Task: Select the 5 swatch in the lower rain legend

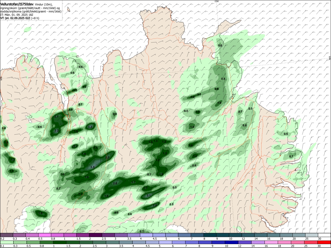Action: click(x=165, y=243)
